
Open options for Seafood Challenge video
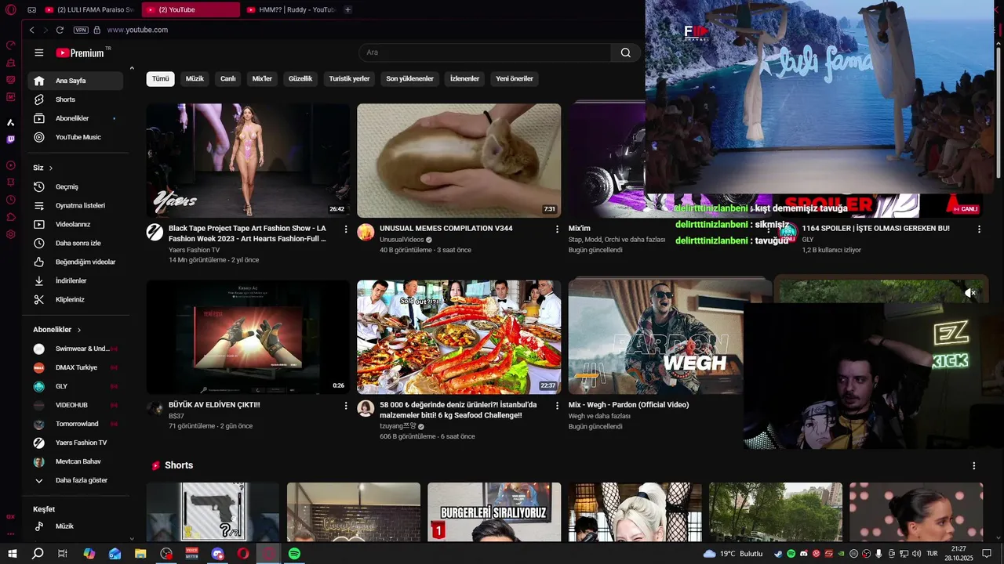(558, 406)
